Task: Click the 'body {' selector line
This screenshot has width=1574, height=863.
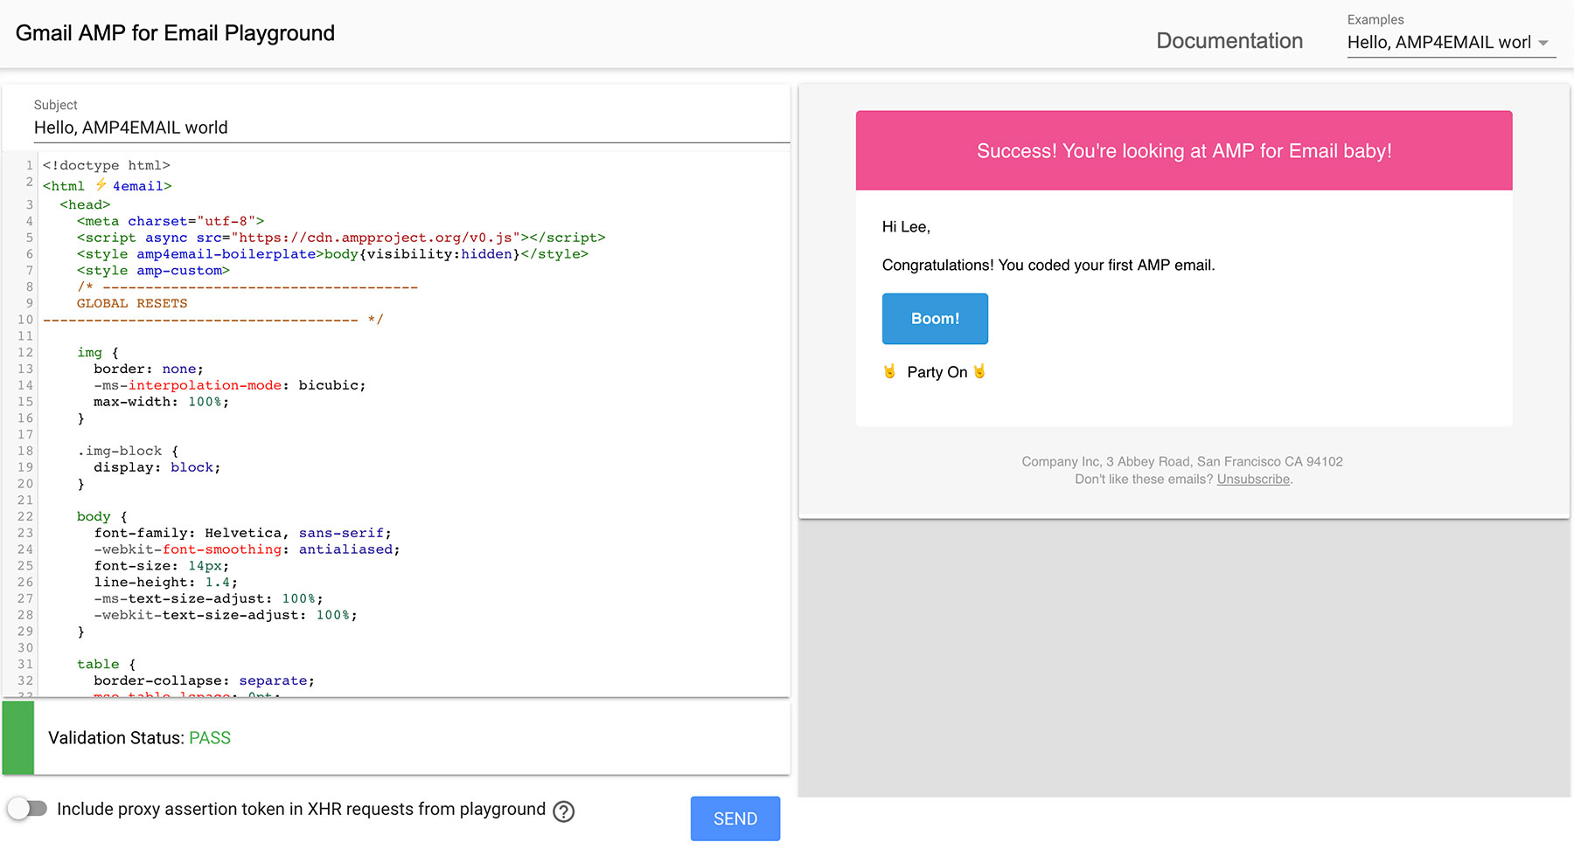Action: pyautogui.click(x=102, y=517)
